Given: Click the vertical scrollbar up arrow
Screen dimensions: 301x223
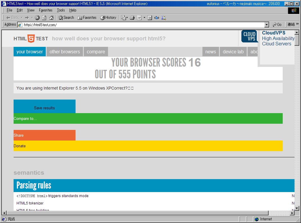Looking at the screenshot, I should 297,32.
